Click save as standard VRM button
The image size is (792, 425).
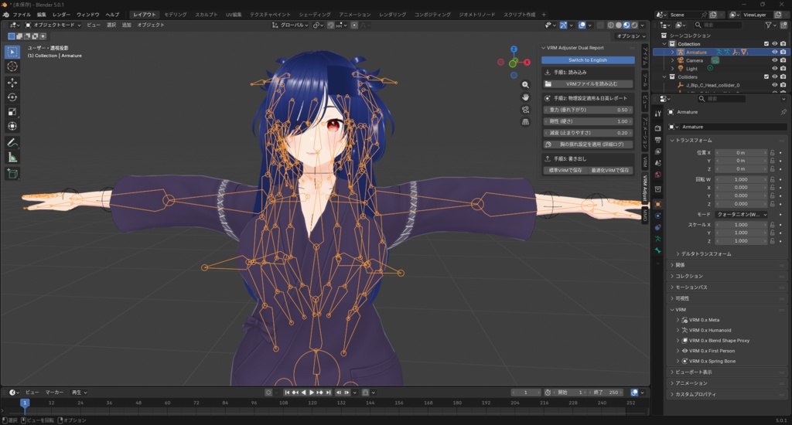tap(565, 170)
